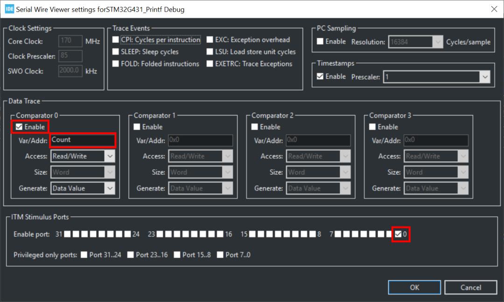Click Comparator 2 Var/Addr input field
Screen dimensions: 504x302
tap(318, 140)
